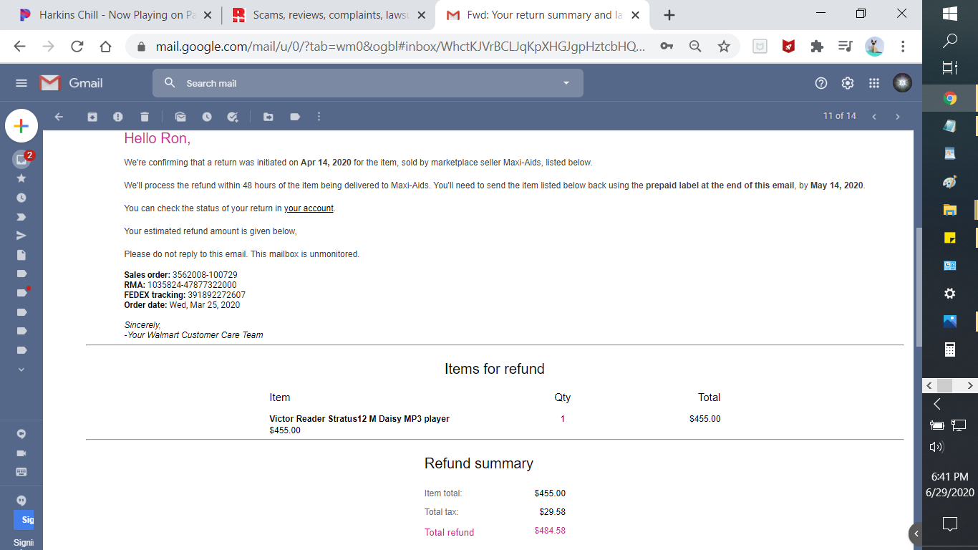978x550 pixels.
Task: Open a new browser tab
Action: [669, 15]
